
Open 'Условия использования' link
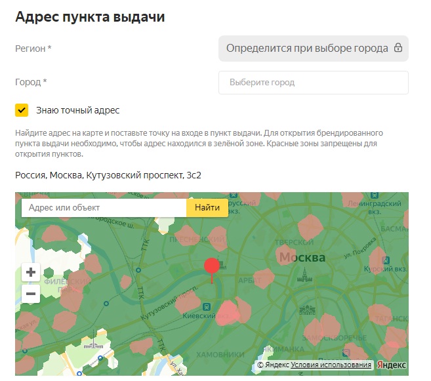[x=331, y=365]
